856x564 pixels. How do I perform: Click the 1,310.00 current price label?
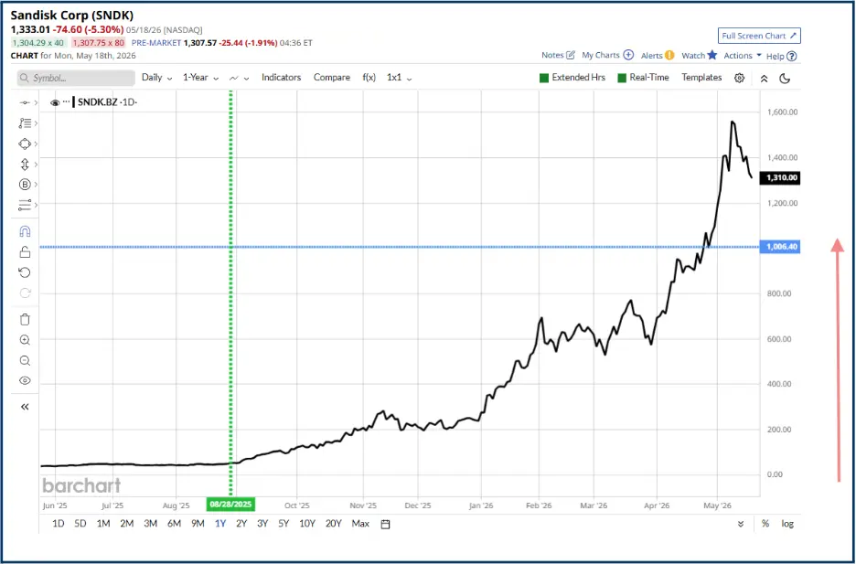pos(781,178)
